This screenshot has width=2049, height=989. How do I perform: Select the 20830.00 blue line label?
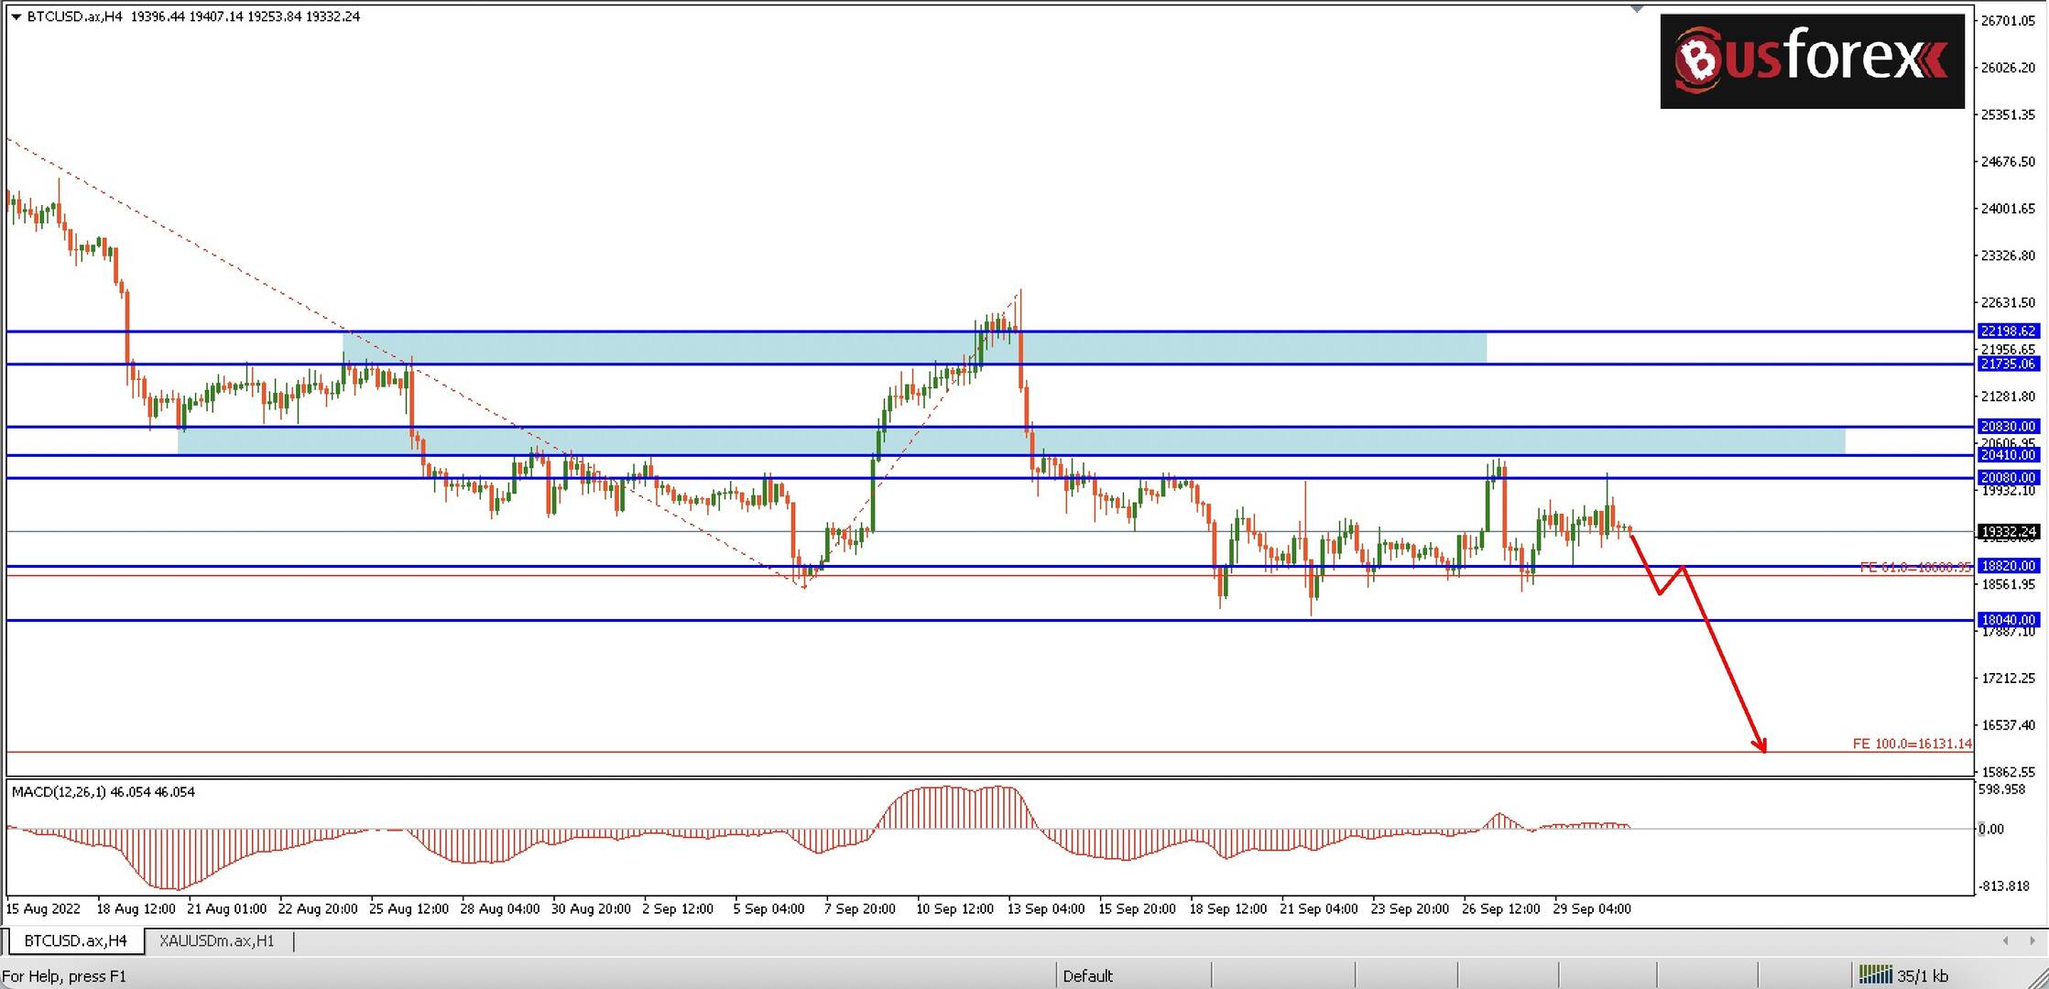coord(2008,426)
